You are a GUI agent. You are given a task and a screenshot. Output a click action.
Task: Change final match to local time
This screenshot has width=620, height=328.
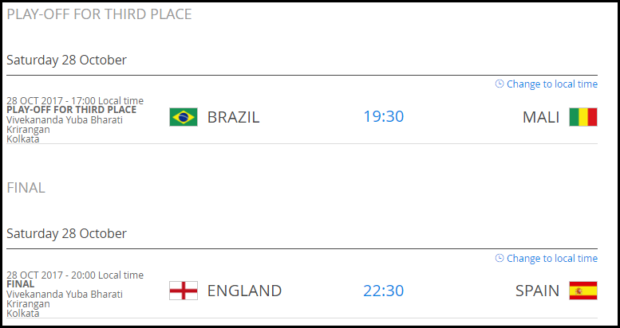coord(552,258)
